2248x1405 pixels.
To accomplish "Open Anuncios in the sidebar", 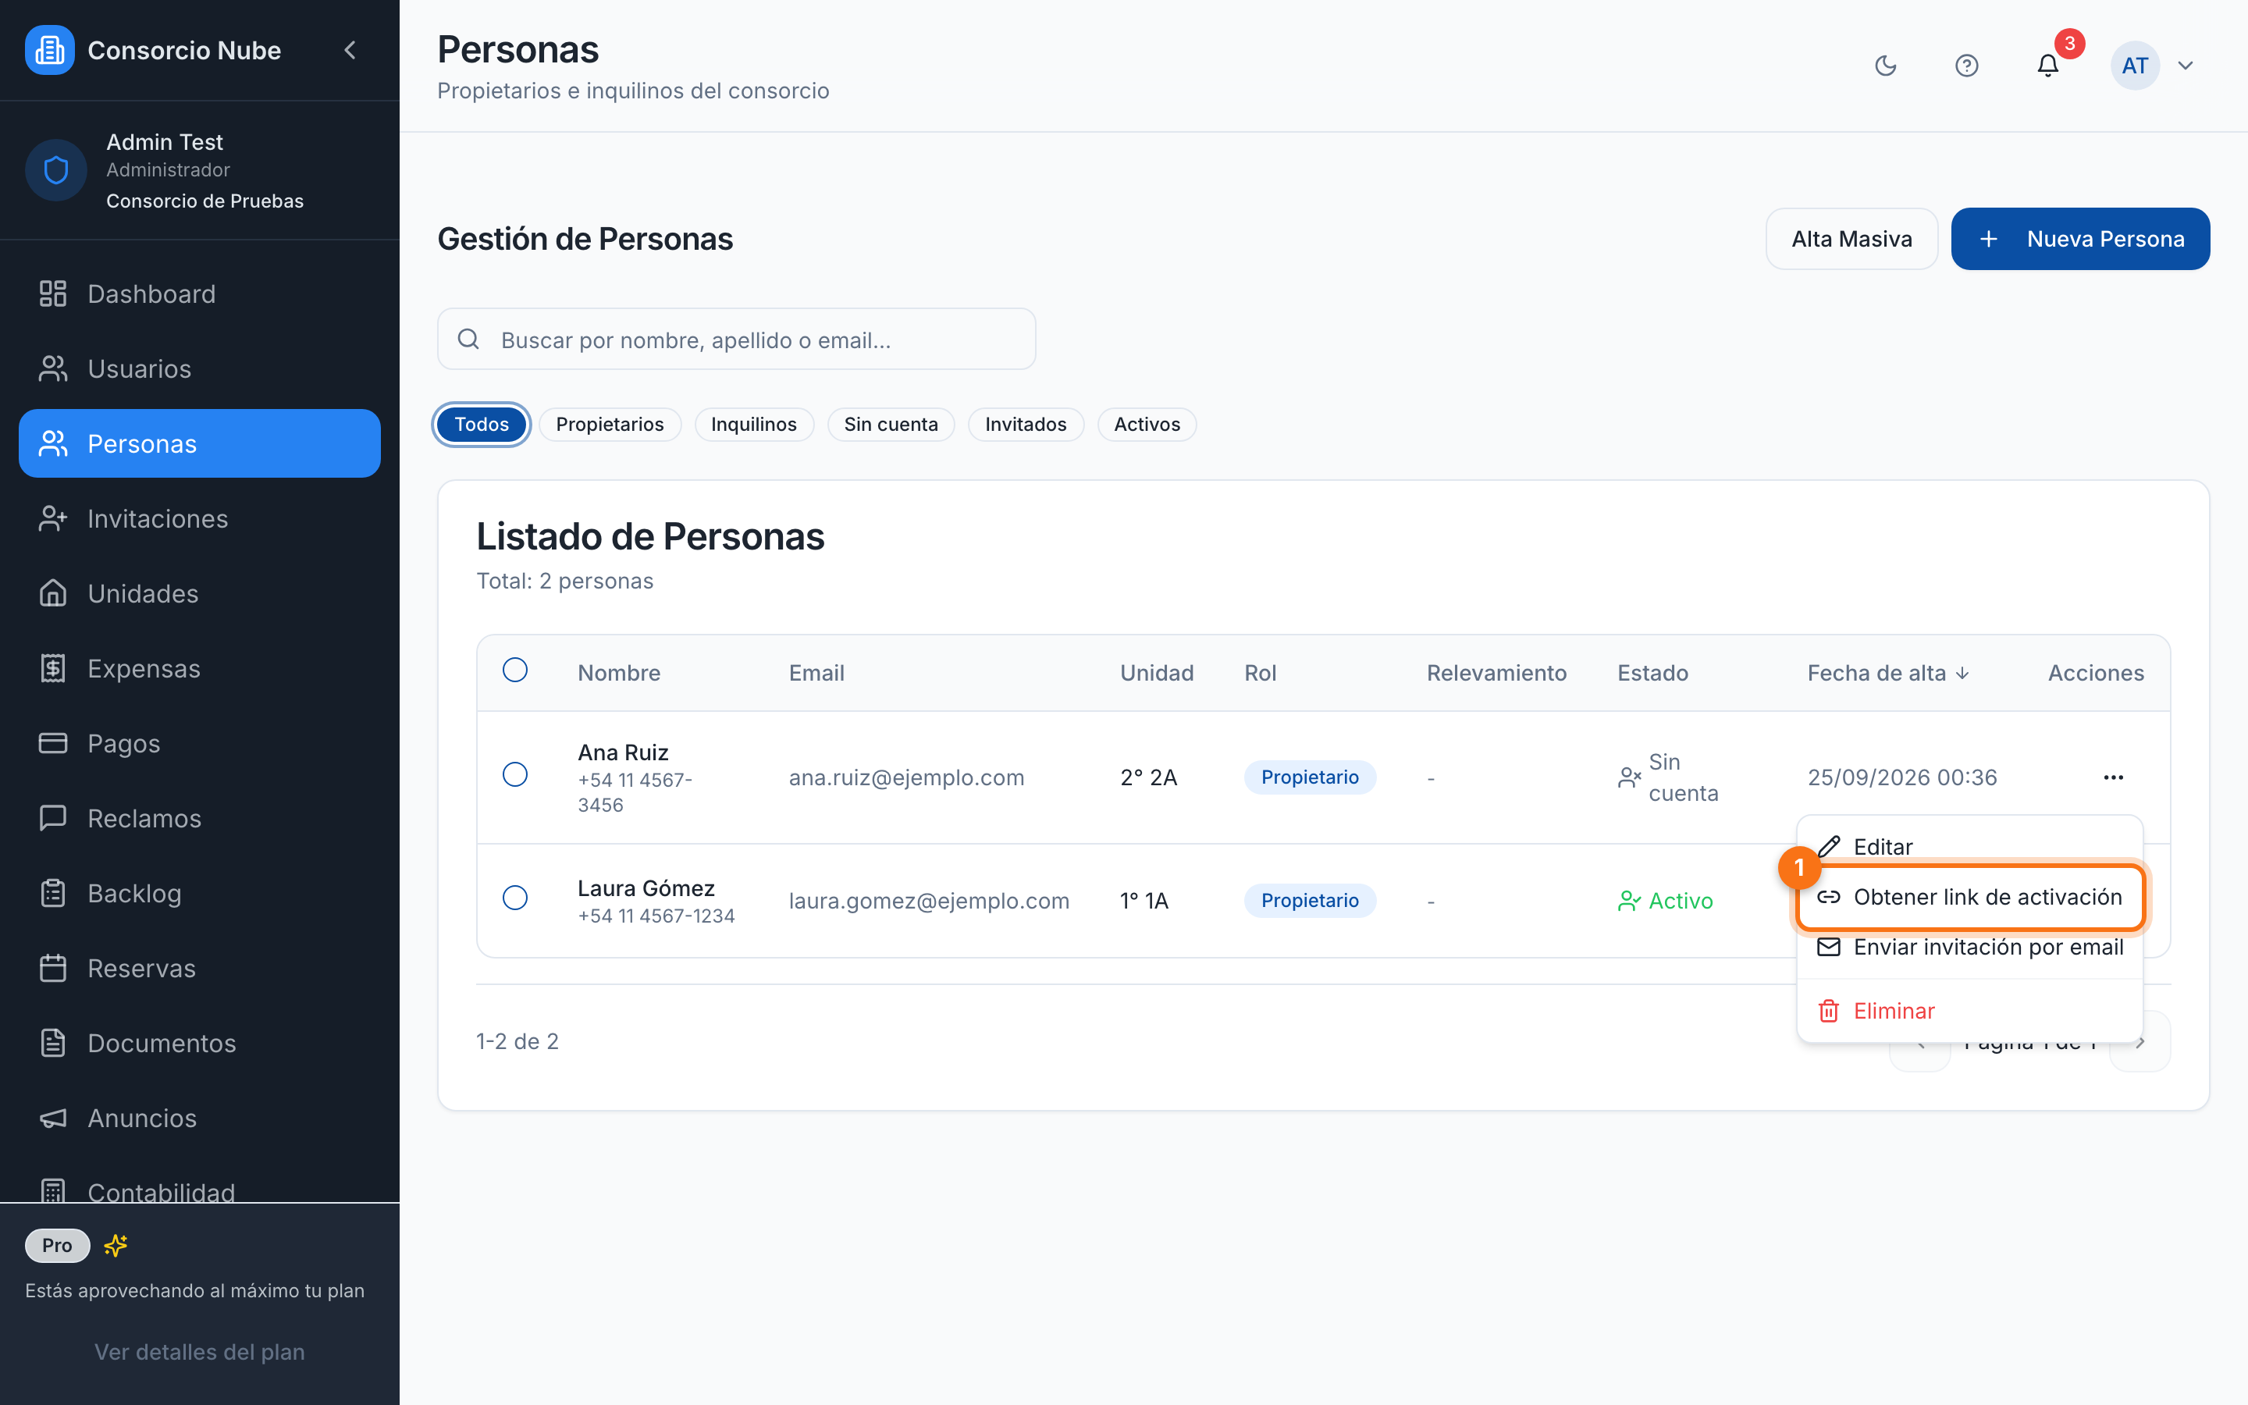I will pyautogui.click(x=200, y=1118).
